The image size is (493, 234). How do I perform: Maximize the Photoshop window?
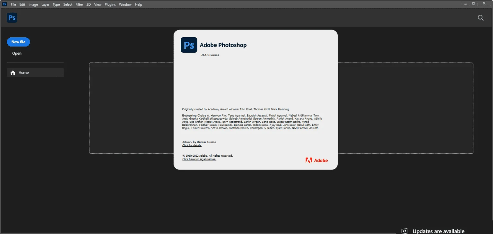pos(474,3)
